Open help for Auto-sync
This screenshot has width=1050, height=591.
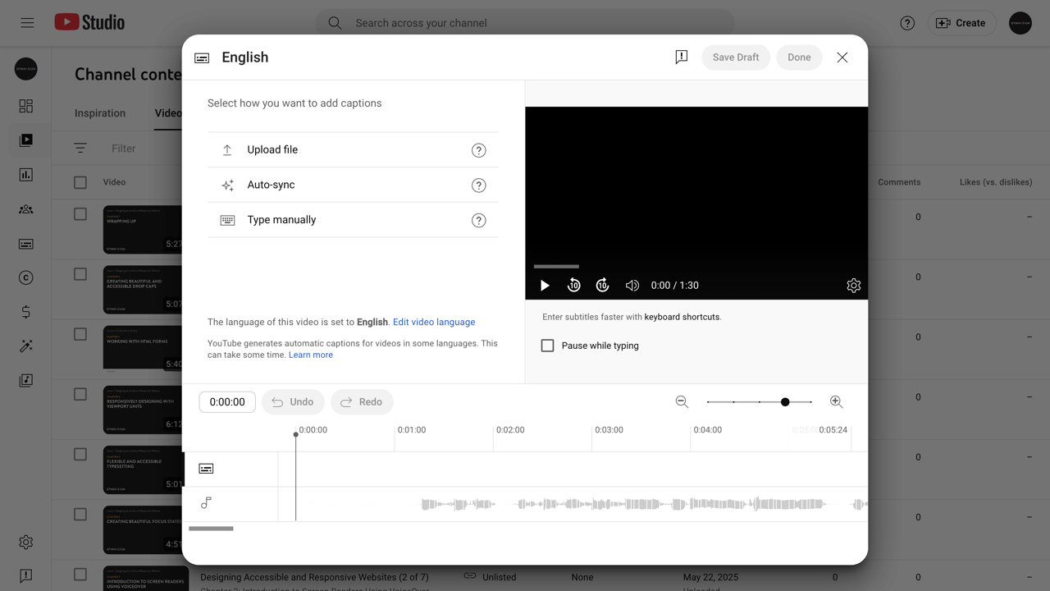pos(479,186)
